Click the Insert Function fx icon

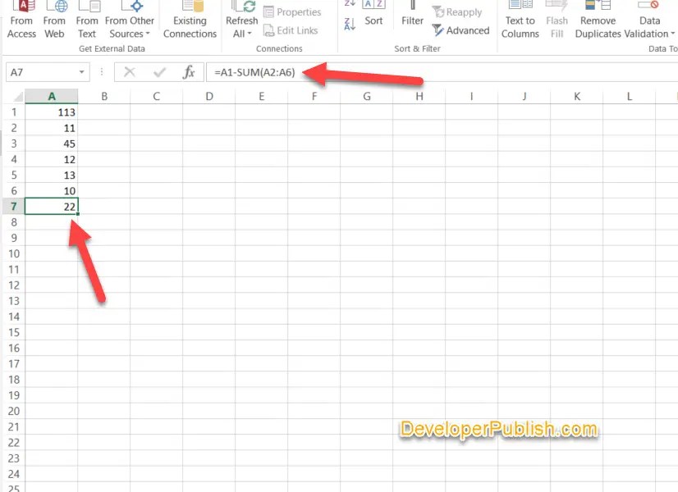pyautogui.click(x=189, y=72)
